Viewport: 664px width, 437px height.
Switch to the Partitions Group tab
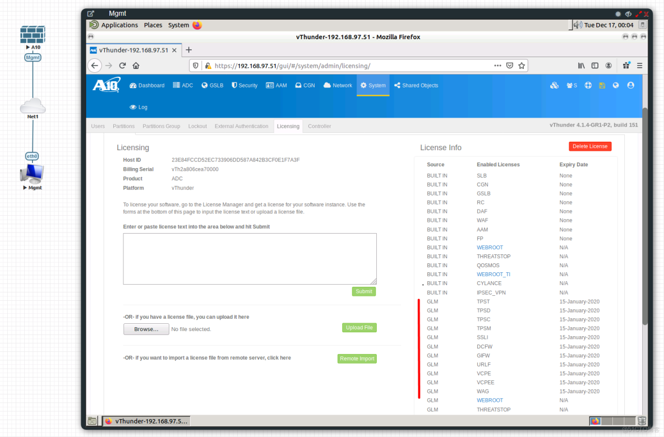click(x=162, y=126)
